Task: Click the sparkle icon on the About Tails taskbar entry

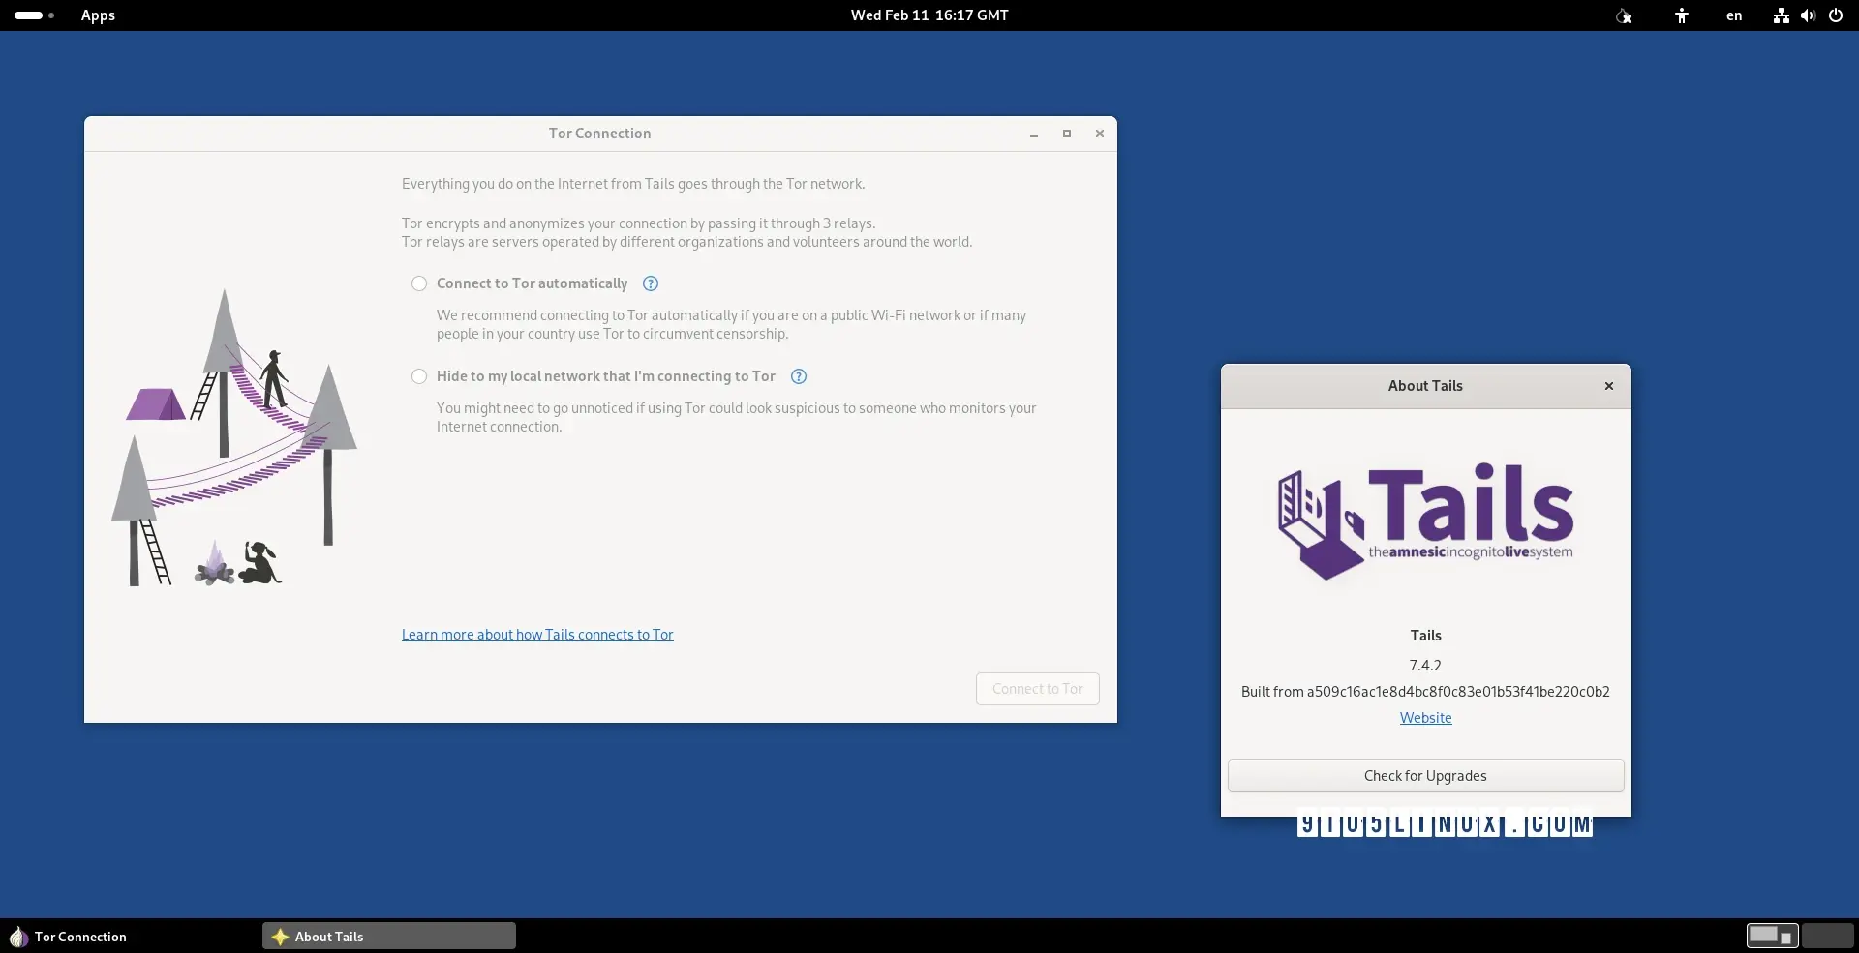Action: (281, 936)
